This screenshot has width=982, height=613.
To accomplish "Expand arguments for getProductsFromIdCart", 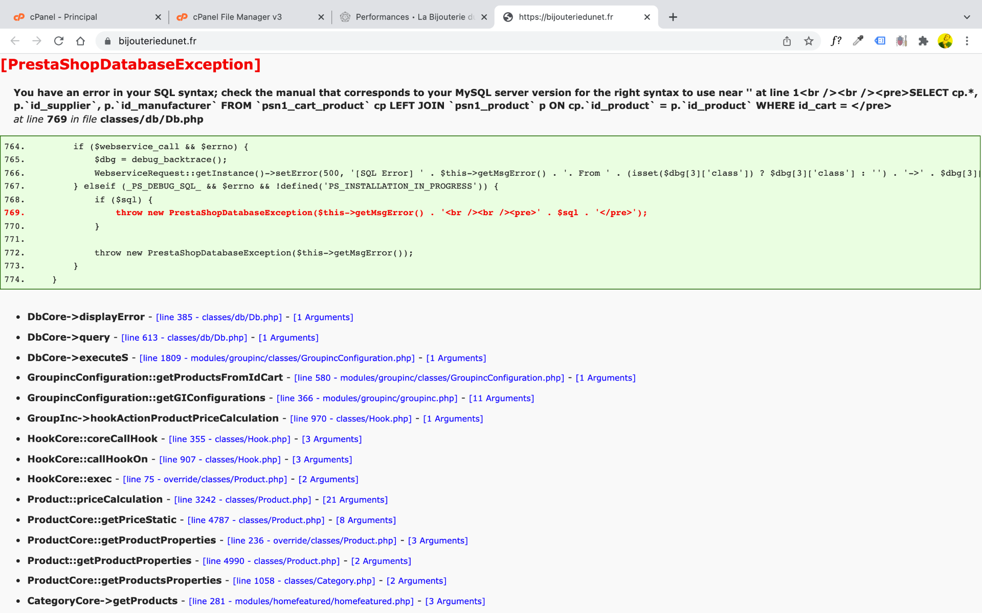I will 606,378.
